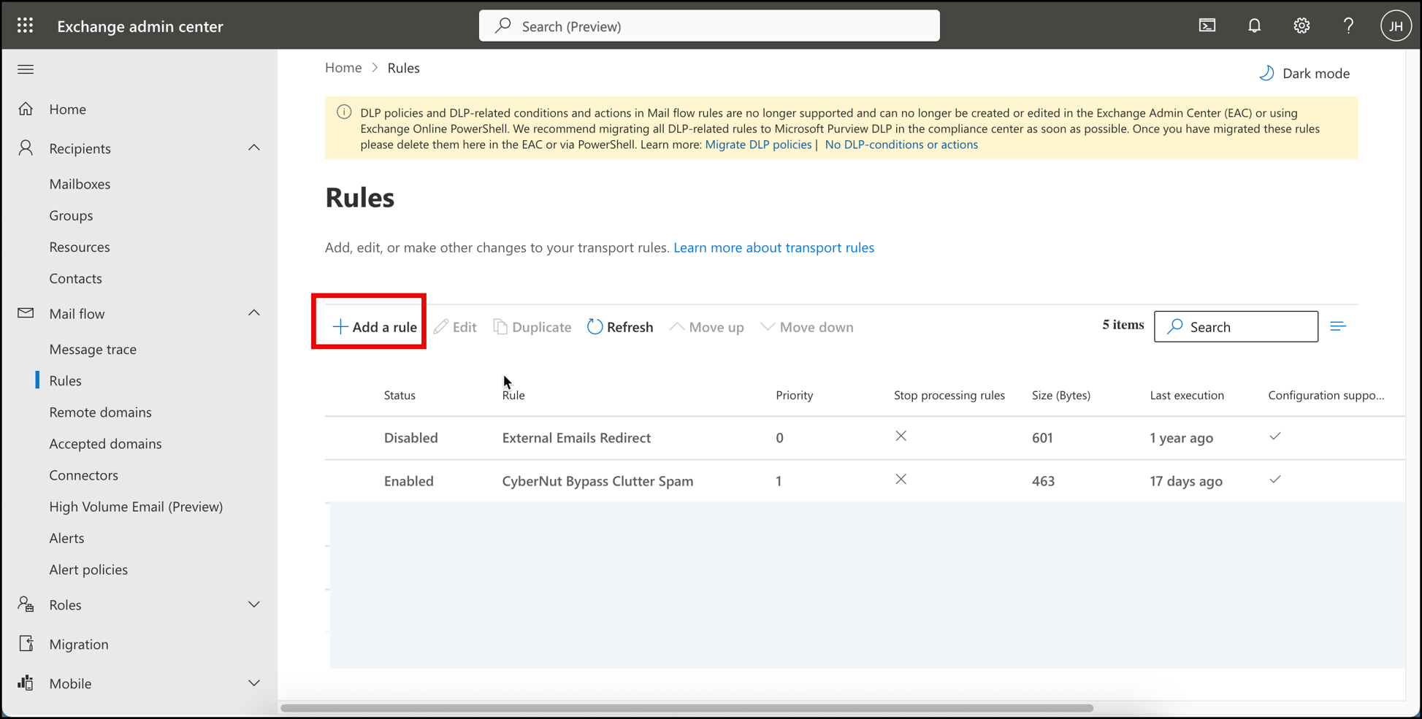Screen dimensions: 1422x719
Task: Disable the CyberNut Bypass Clutter Spam rule
Action: pos(408,481)
